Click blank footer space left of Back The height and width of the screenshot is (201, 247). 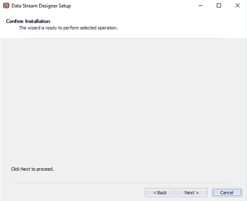[72, 193]
